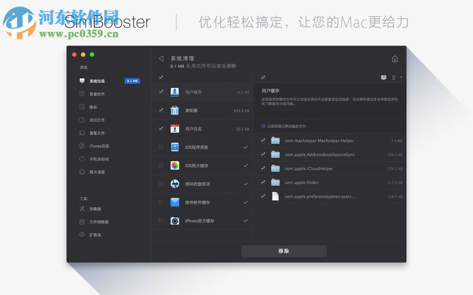Click the 用户缓存 heading in detail pane
This screenshot has height=295, width=473.
point(270,91)
